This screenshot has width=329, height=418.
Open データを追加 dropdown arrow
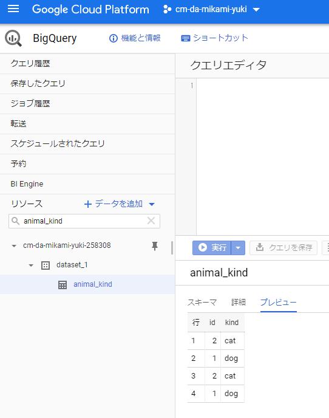click(x=152, y=205)
